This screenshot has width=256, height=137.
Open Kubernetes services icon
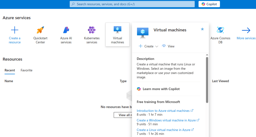pos(92,30)
